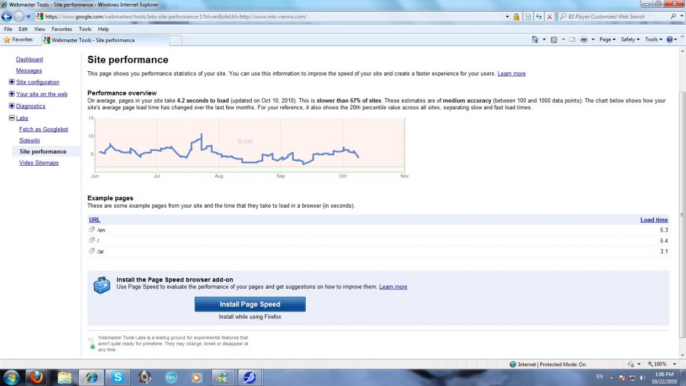Open the Tools dropdown in command bar

(653, 40)
